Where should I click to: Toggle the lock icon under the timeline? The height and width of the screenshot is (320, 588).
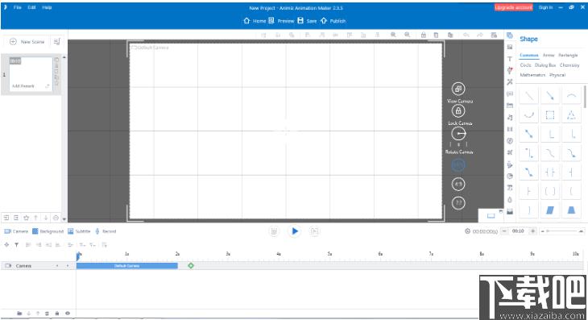tap(57, 314)
